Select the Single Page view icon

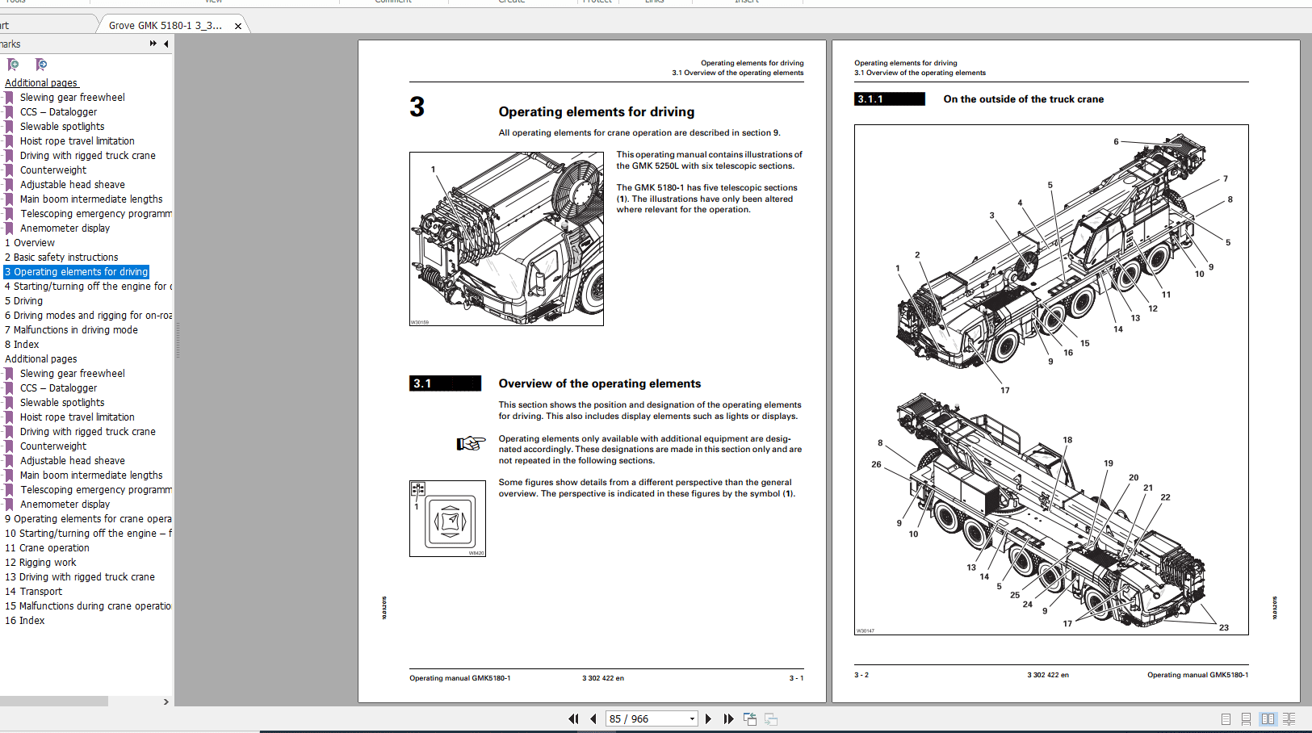pyautogui.click(x=1225, y=718)
